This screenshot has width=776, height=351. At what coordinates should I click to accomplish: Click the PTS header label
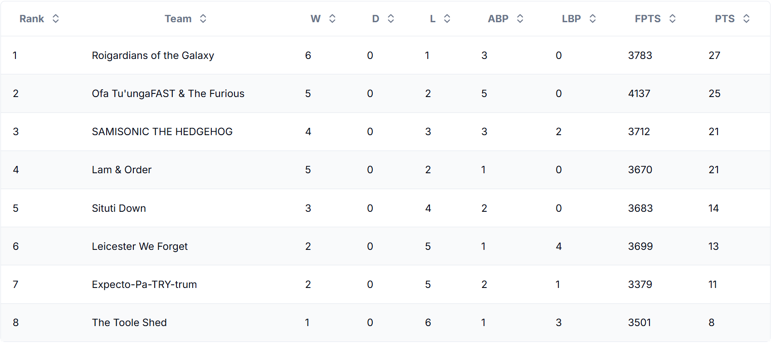point(725,19)
